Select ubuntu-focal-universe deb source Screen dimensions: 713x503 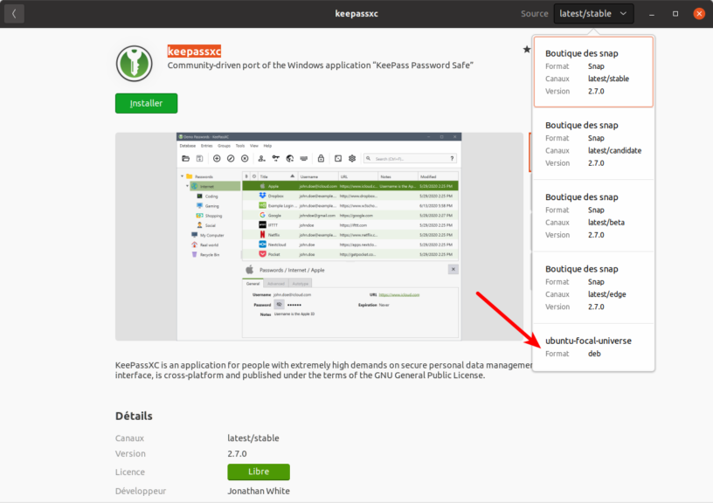[x=593, y=347]
